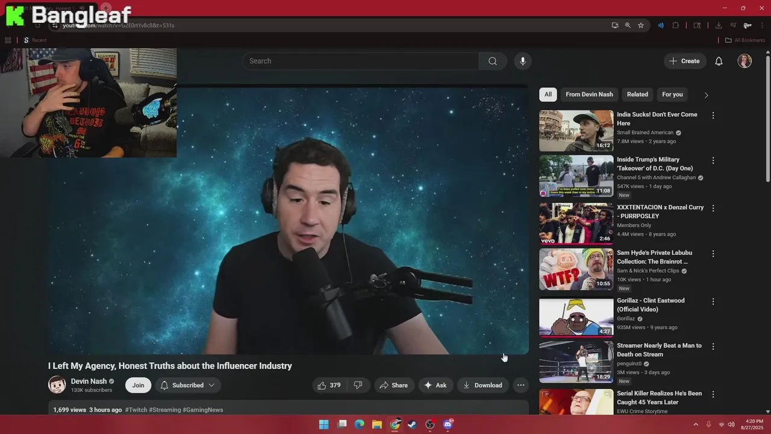
Task: Open options for XXXTENTACION PURRPOSLEY video
Action: tap(713, 208)
